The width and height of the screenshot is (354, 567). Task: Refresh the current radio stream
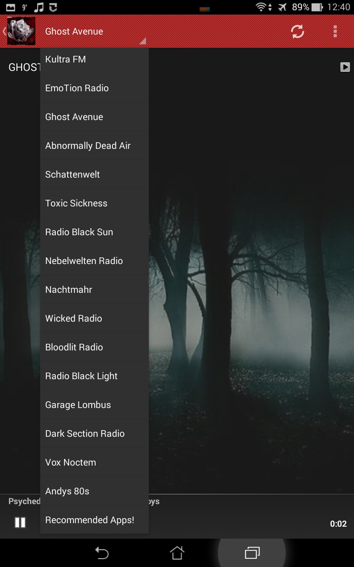pos(297,31)
